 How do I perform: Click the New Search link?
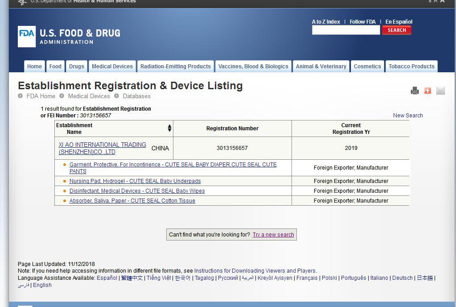[x=408, y=116]
